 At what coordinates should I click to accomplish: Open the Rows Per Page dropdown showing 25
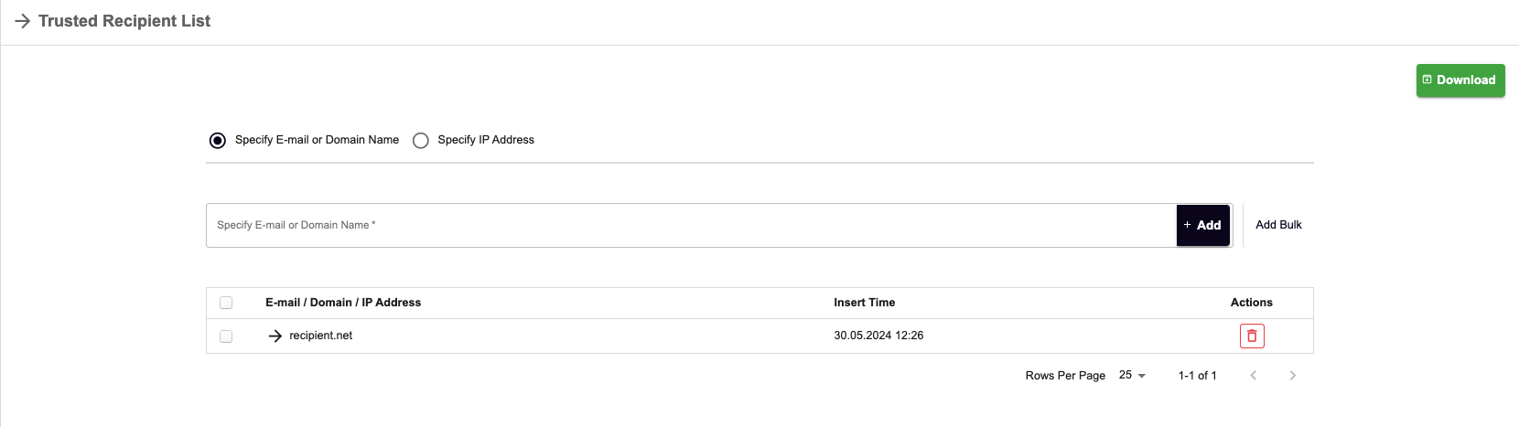(x=1132, y=376)
